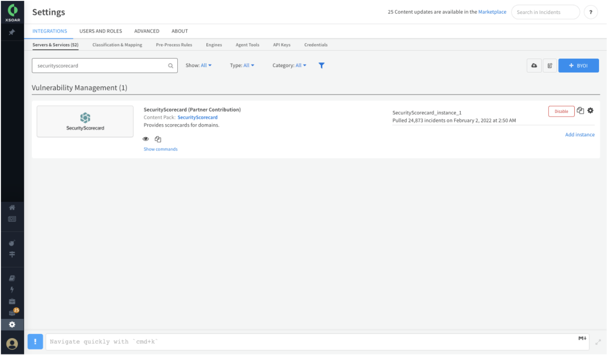This screenshot has width=608, height=355.
Task: Switch to the ADVANCED tab
Action: (147, 31)
